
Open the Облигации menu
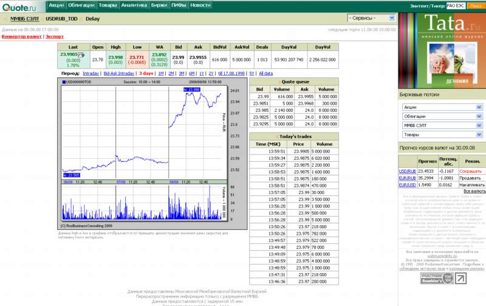pos(81,5)
